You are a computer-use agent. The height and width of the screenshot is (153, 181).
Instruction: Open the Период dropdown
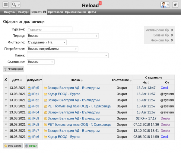coord(63,36)
